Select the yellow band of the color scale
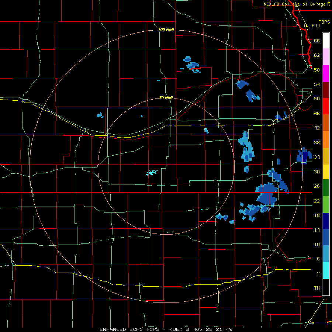The width and height of the screenshot is (332, 332). (x=326, y=172)
